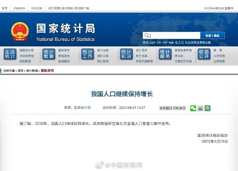Click the 检索 search button

(208, 36)
